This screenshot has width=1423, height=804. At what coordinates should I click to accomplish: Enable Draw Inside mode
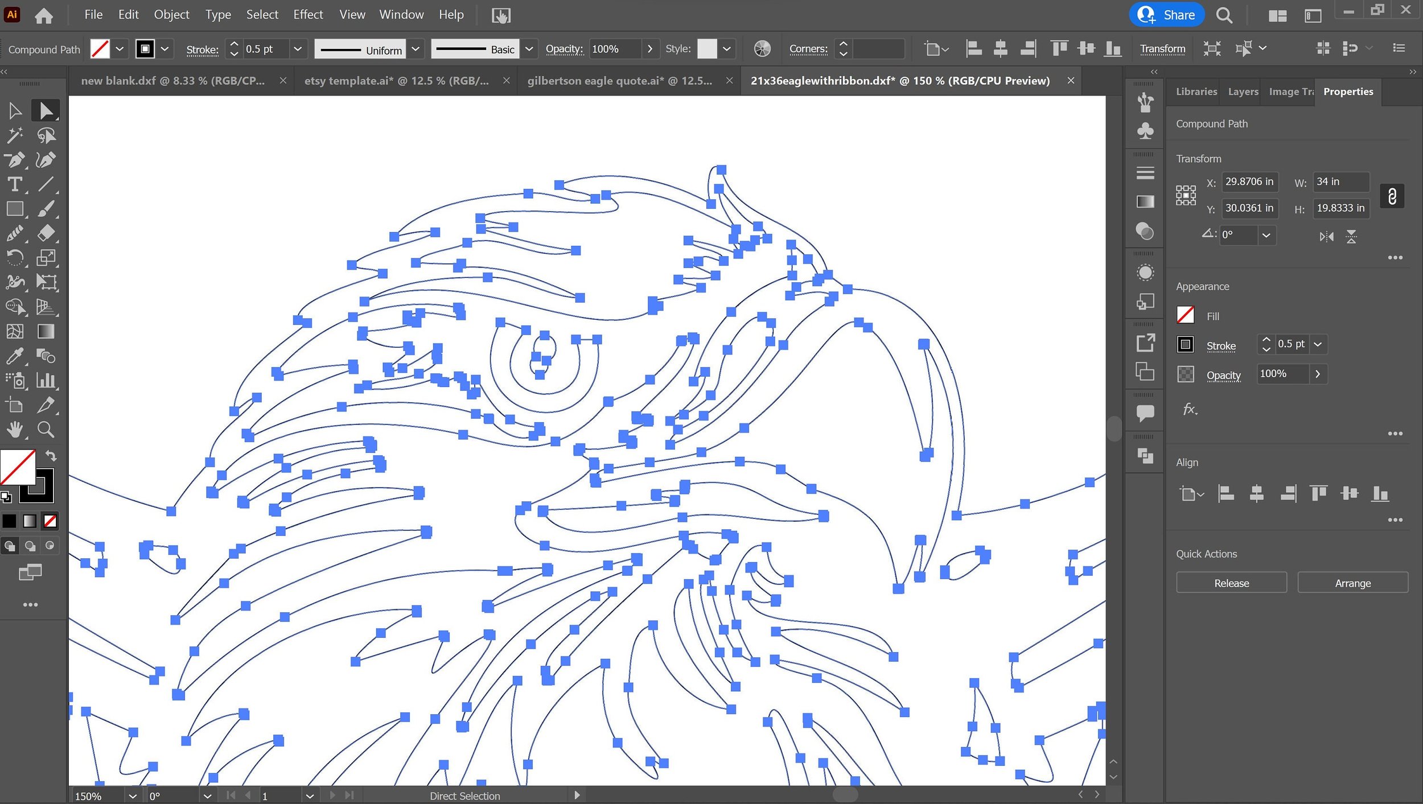[x=50, y=546]
